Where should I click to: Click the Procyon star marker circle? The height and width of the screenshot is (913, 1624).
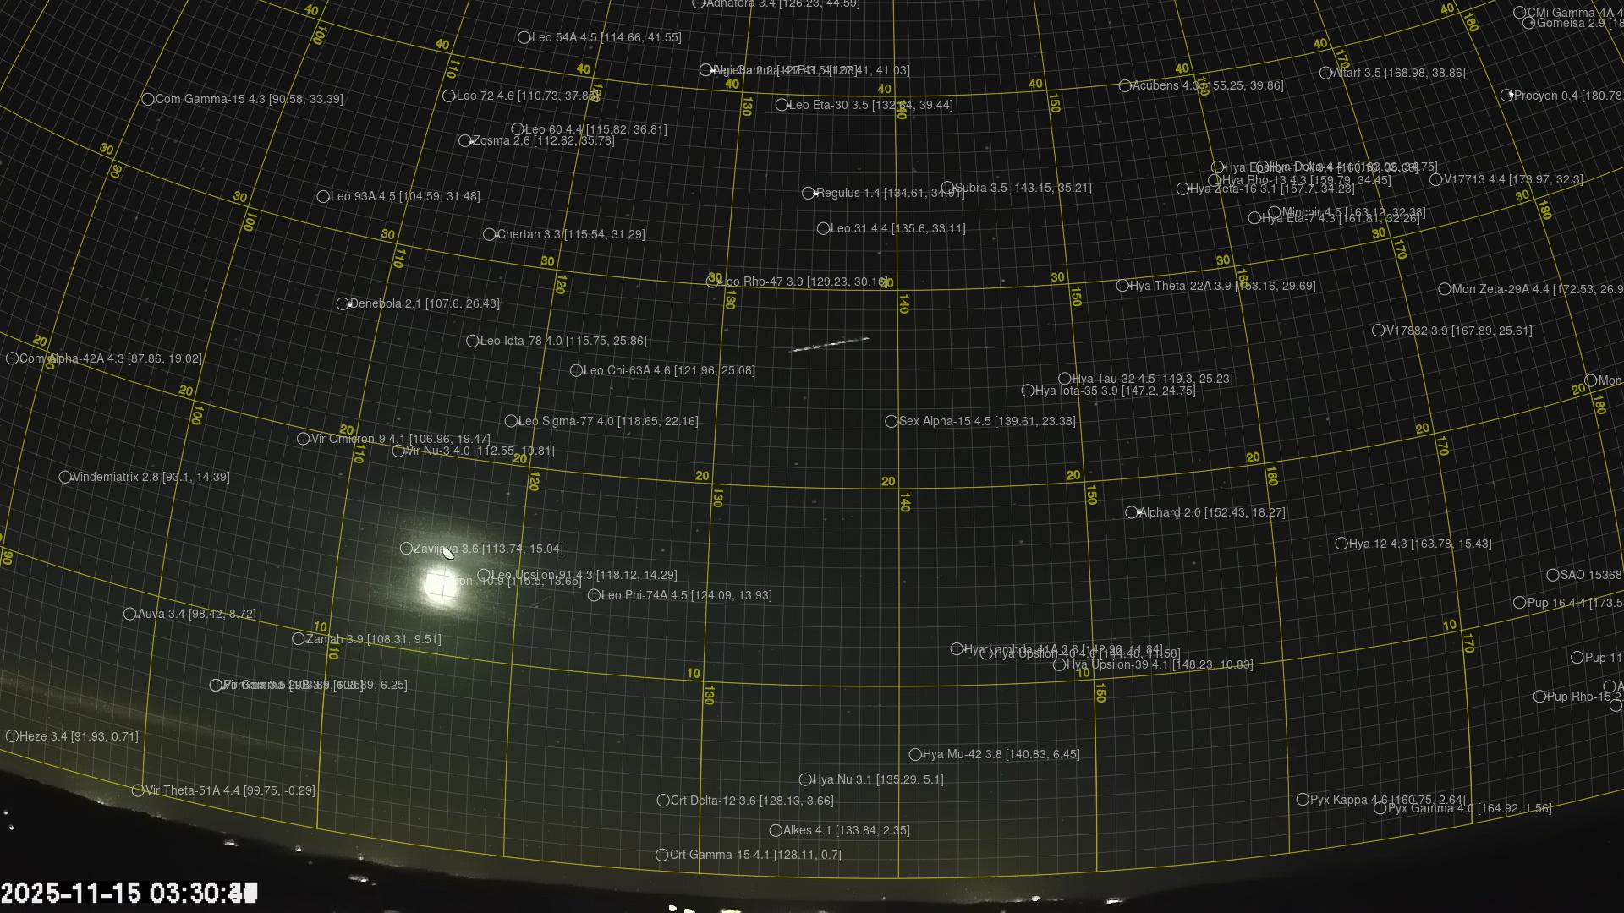click(x=1507, y=96)
